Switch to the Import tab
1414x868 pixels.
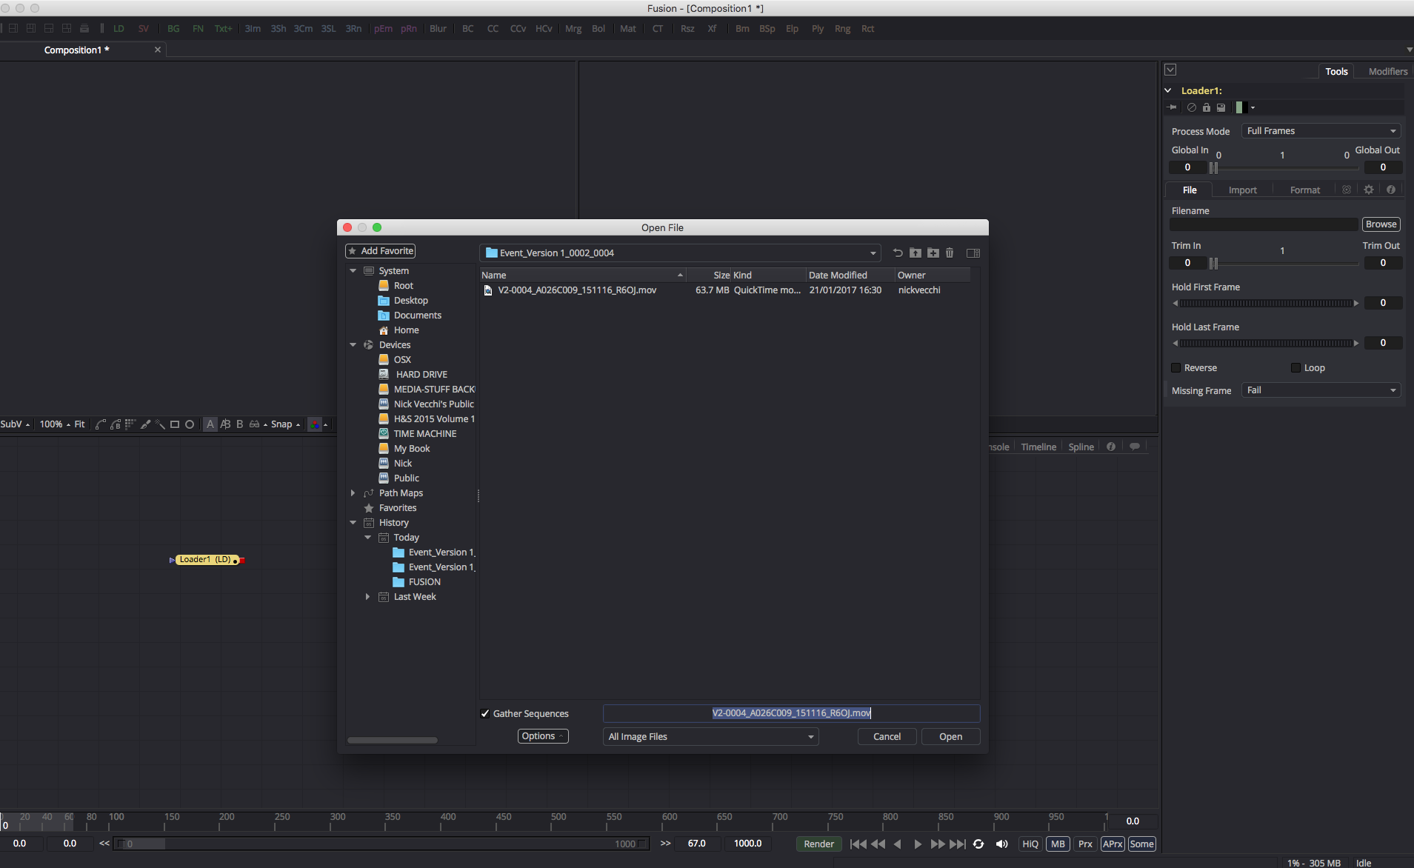pos(1242,190)
